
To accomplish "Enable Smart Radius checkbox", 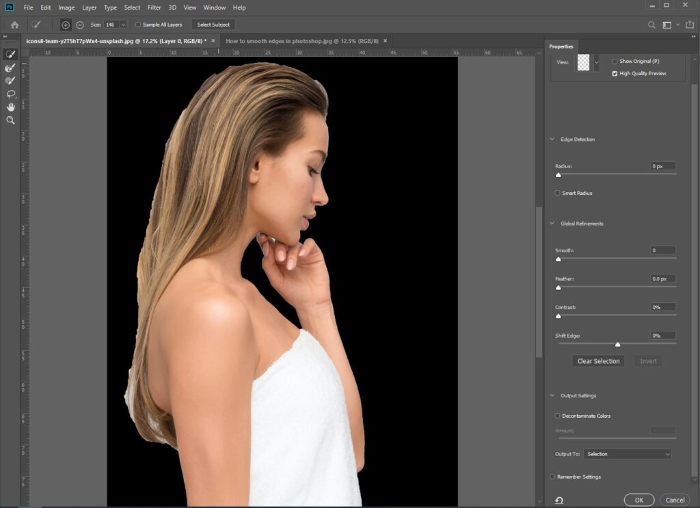I will tap(557, 193).
